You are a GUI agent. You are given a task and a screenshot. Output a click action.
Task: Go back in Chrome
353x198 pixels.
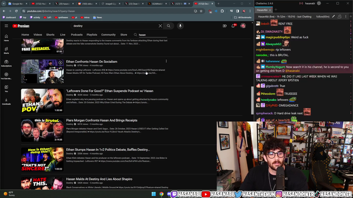[4, 11]
